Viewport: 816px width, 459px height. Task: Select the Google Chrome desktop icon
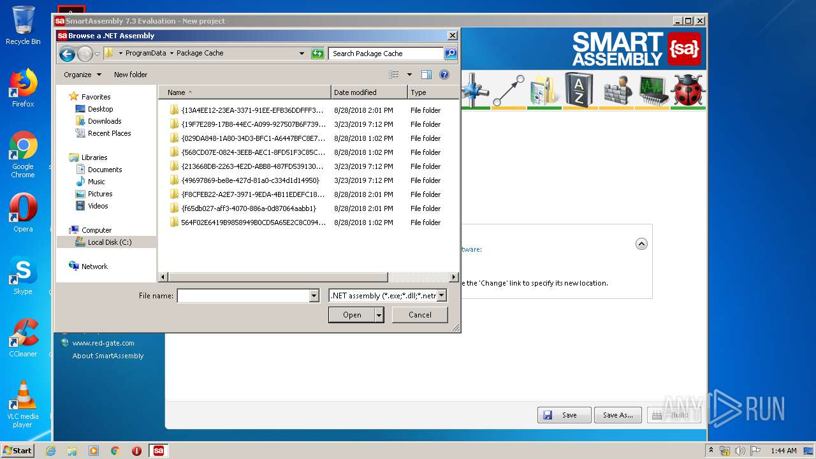pos(23,155)
